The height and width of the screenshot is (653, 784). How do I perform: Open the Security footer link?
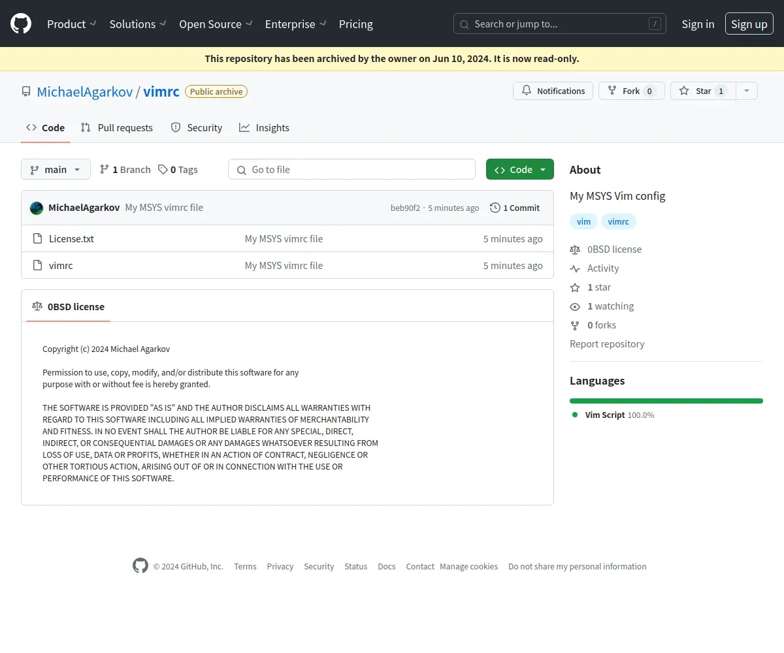(319, 567)
